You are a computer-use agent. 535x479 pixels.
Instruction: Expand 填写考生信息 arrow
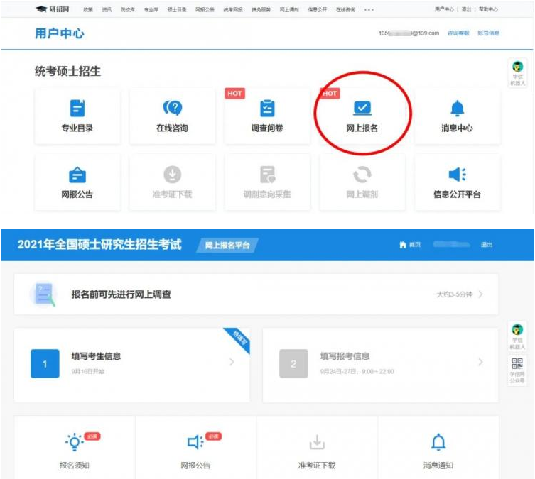click(x=232, y=362)
